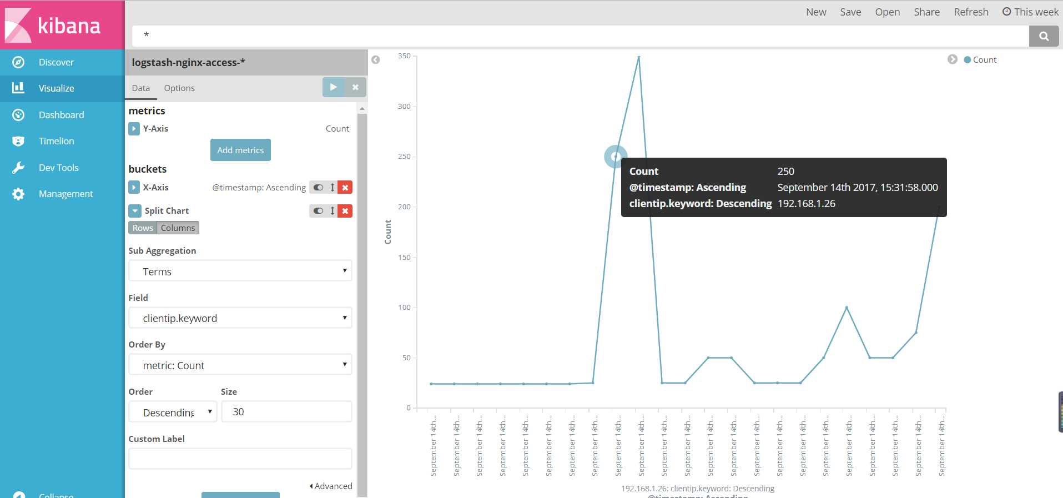Click Open in the top menu

pyautogui.click(x=887, y=12)
